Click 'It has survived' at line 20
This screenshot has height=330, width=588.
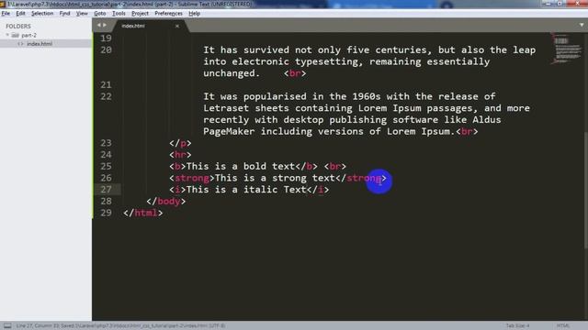(x=246, y=50)
